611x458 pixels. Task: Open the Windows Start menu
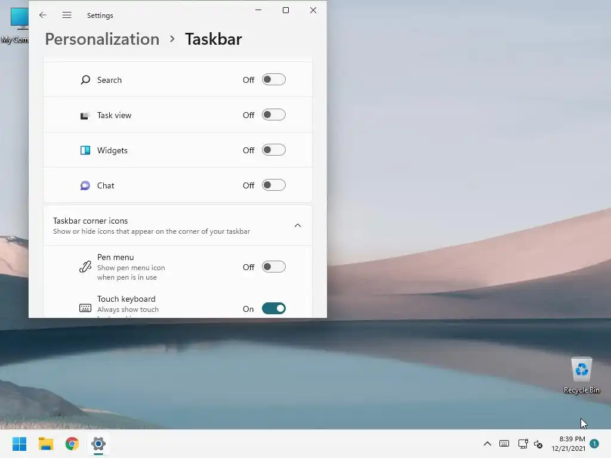click(x=19, y=444)
